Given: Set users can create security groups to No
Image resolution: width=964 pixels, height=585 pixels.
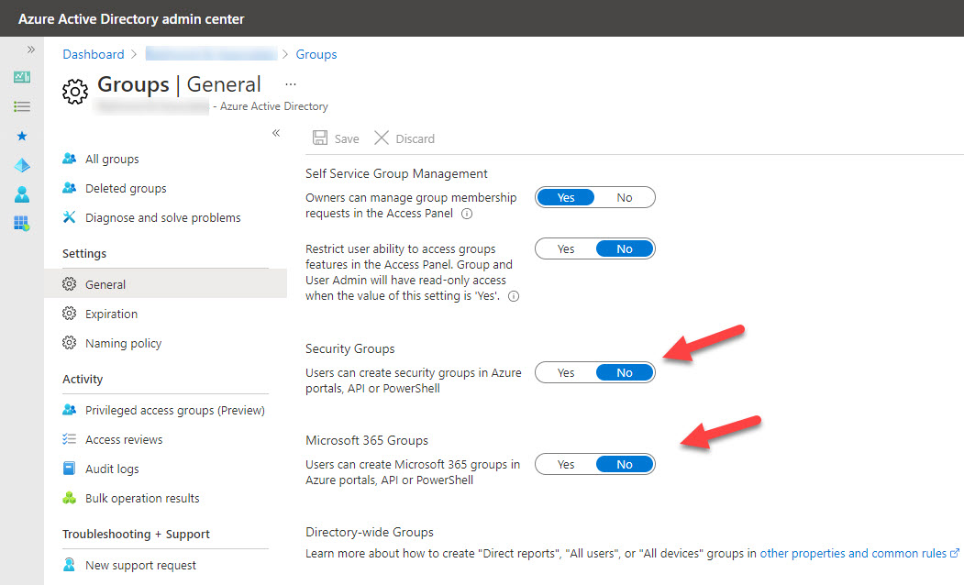Looking at the screenshot, I should pos(625,372).
